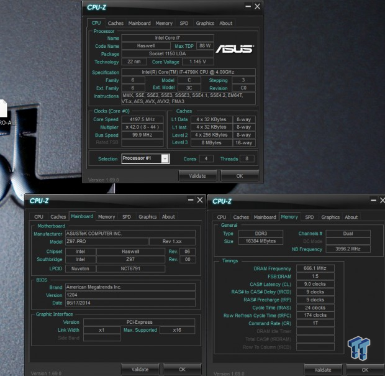Click the ASUS logo in CPU window

coord(235,49)
